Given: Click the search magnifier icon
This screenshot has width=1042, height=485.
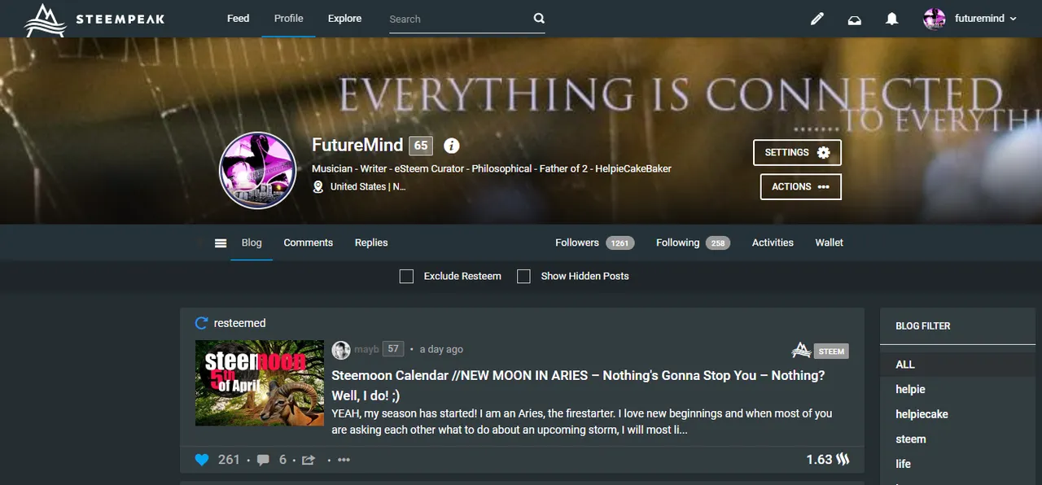Looking at the screenshot, I should coord(538,19).
